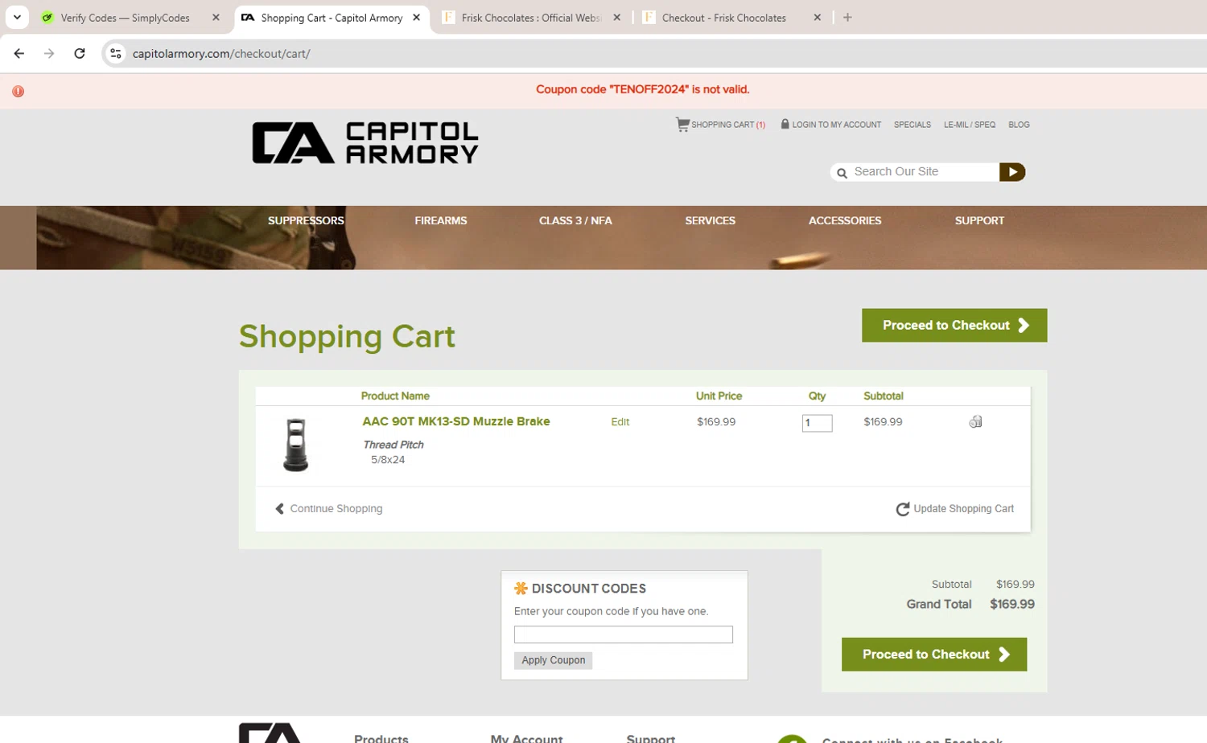Close the Verify Codes SimplyCodes tab
Viewport: 1207px width, 743px height.
click(216, 18)
